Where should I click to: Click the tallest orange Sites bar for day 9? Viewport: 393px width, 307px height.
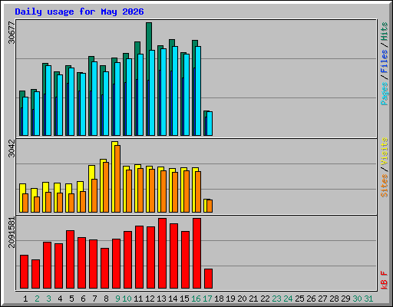pyautogui.click(x=117, y=179)
